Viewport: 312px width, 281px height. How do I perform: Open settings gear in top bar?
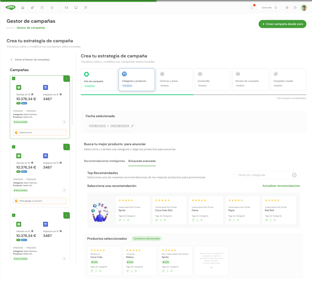pyautogui.click(x=287, y=8)
